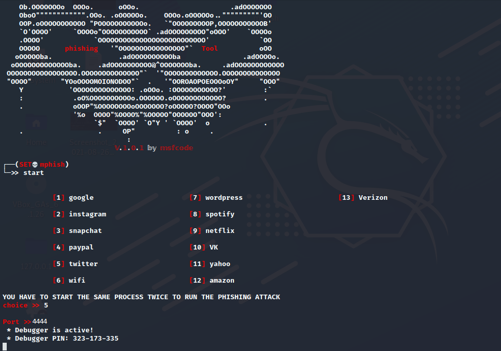Click the terminal cursor block at bottom

coord(5,346)
